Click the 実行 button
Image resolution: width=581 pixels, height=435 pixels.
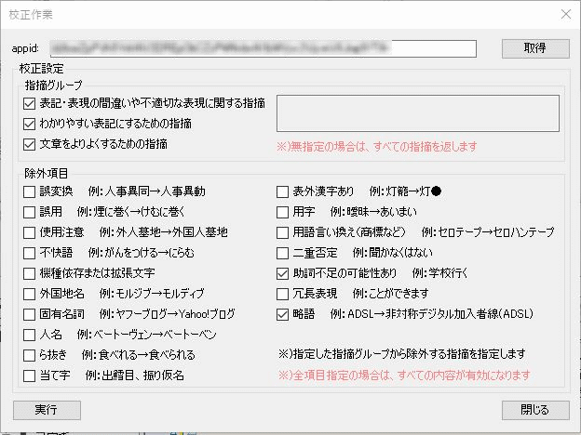point(47,410)
